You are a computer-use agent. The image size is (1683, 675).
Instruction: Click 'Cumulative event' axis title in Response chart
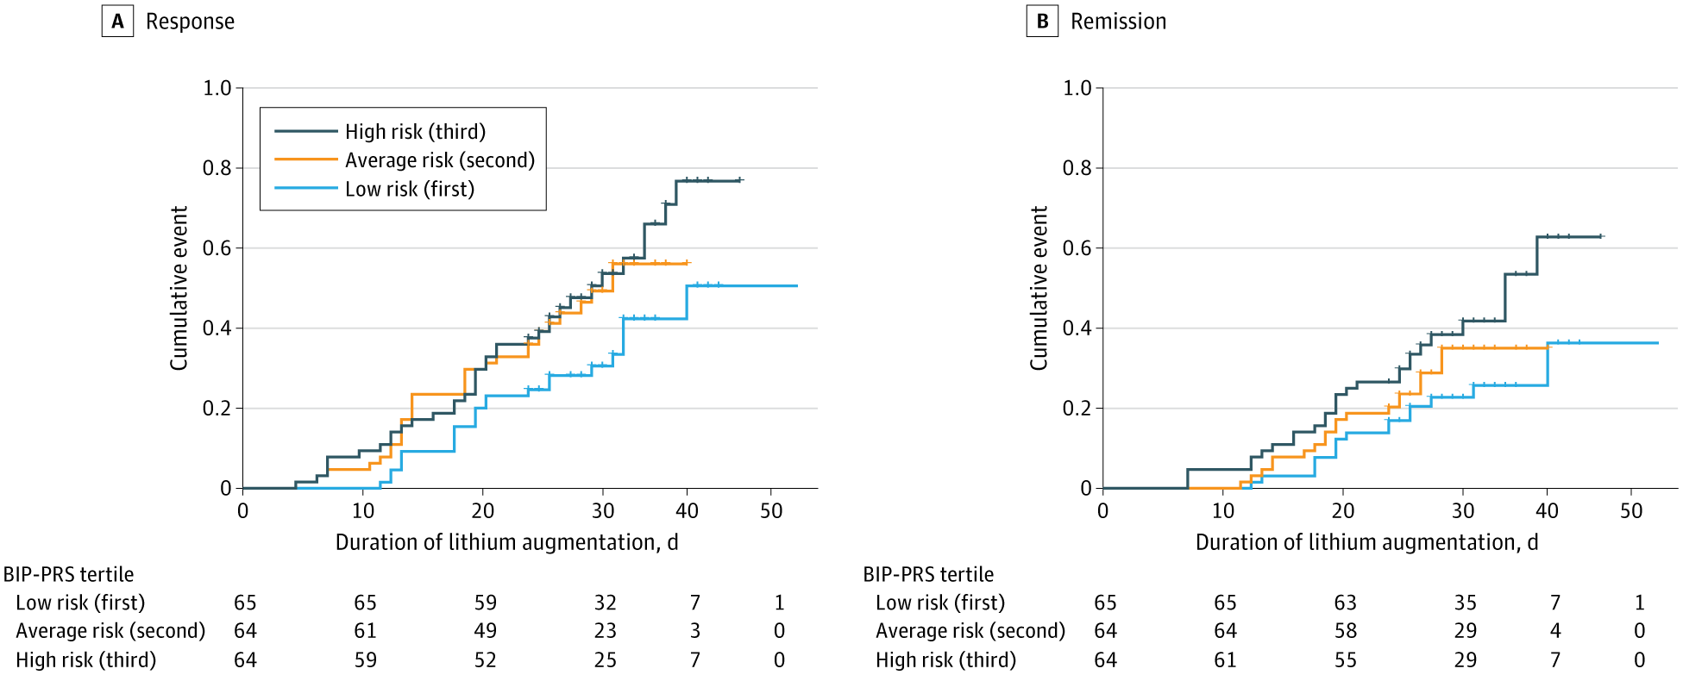point(179,289)
